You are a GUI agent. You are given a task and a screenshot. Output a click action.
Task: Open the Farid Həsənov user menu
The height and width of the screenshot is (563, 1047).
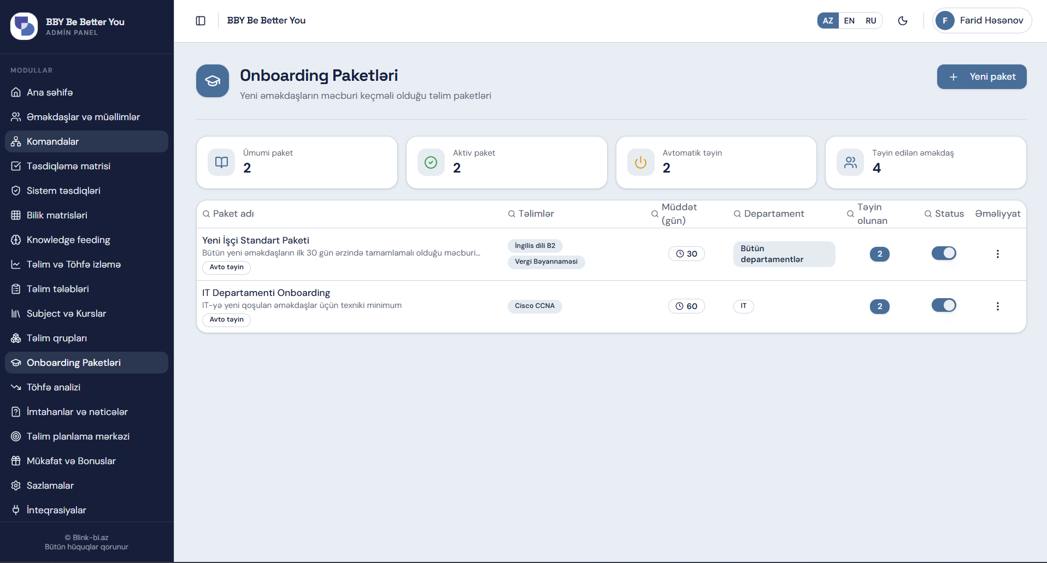(982, 21)
